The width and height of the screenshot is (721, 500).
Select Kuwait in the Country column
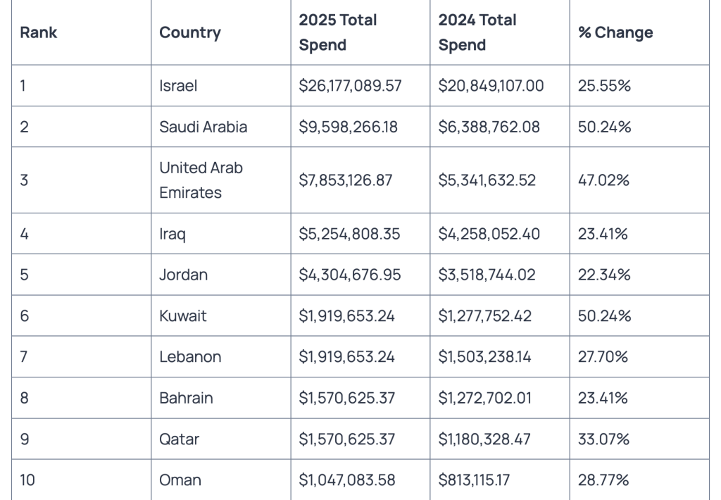pyautogui.click(x=183, y=315)
